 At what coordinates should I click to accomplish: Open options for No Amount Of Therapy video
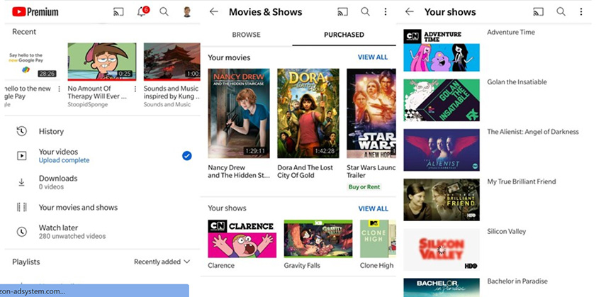[x=135, y=89]
